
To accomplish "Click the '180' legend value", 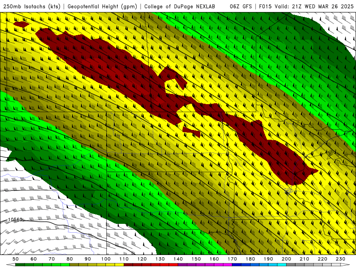I will click(x=250, y=259).
